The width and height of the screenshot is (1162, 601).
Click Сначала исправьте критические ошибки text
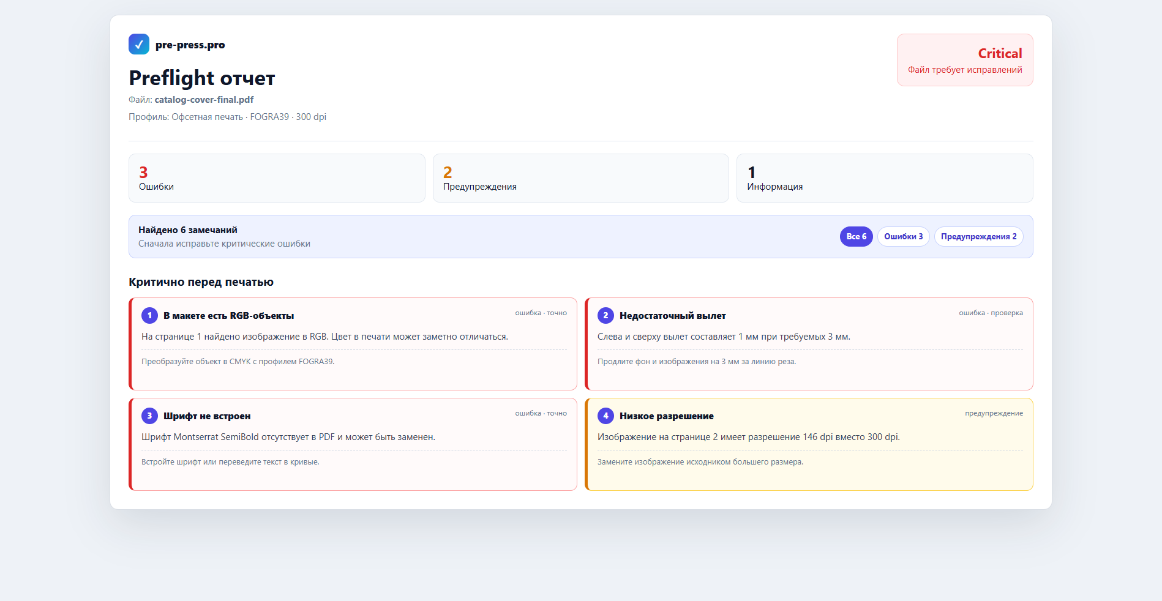click(x=224, y=244)
